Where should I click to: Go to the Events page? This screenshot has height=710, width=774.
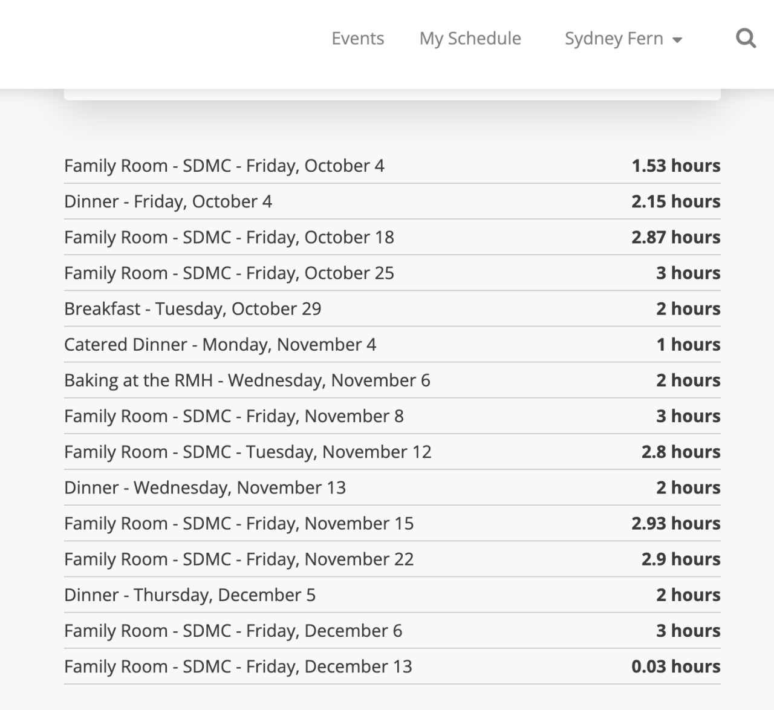coord(357,39)
